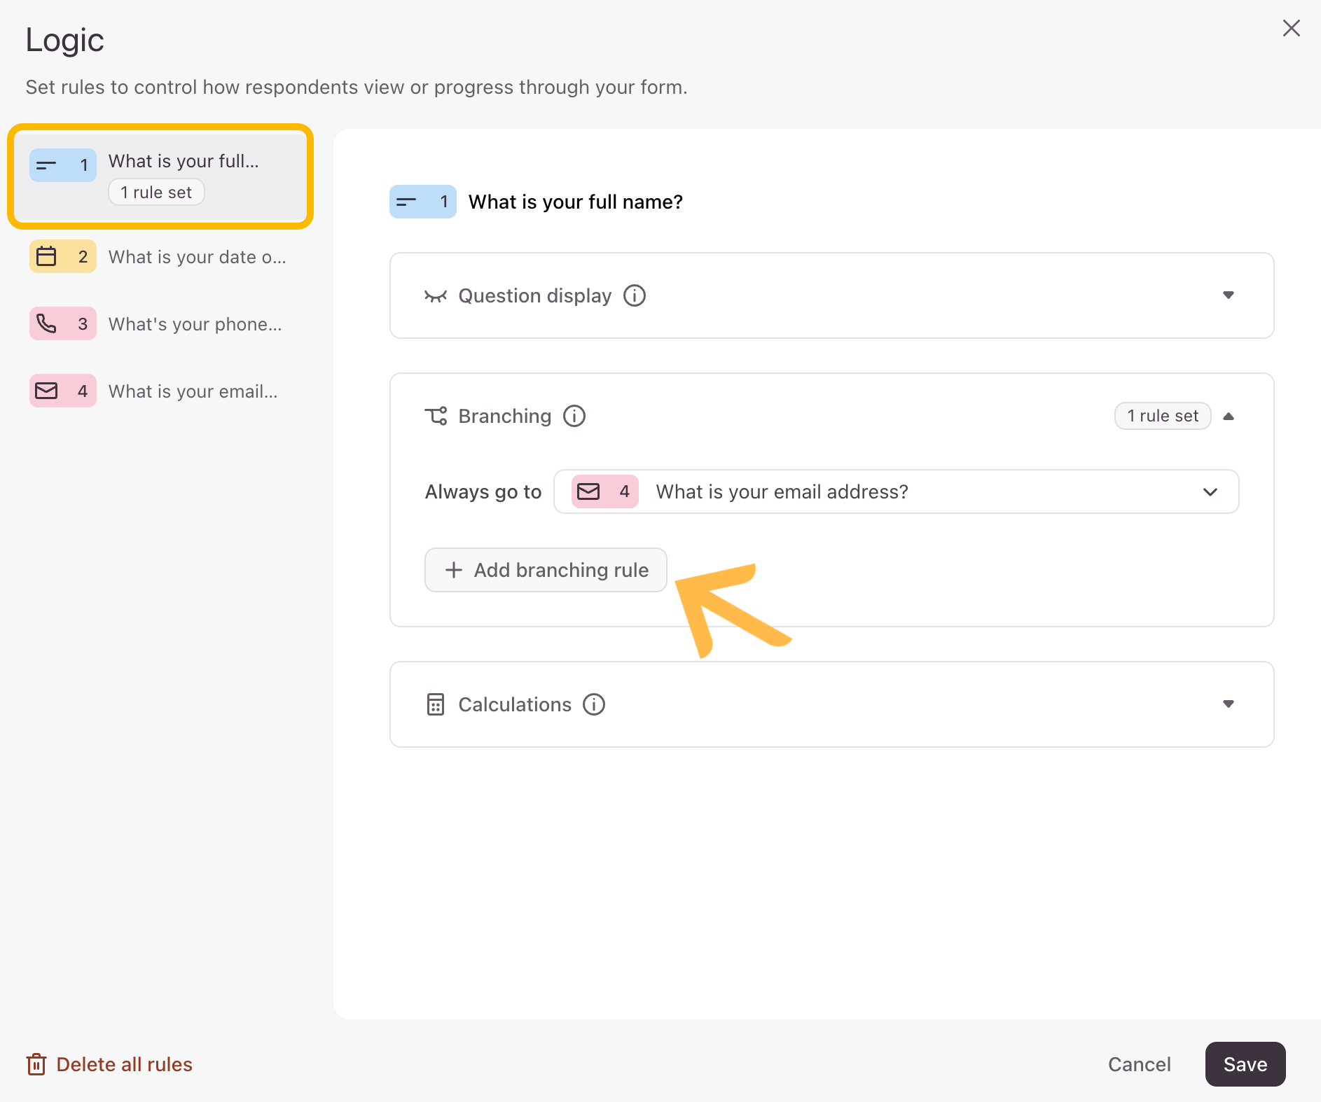
Task: Click the short text icon for sidebar question 1
Action: coord(46,165)
